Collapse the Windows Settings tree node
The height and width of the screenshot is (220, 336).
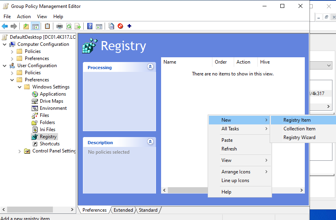pyautogui.click(x=20, y=87)
